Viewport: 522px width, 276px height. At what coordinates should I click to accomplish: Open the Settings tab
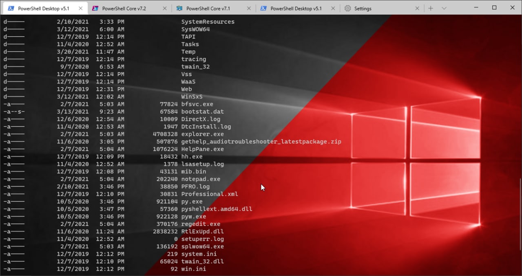[x=382, y=8]
